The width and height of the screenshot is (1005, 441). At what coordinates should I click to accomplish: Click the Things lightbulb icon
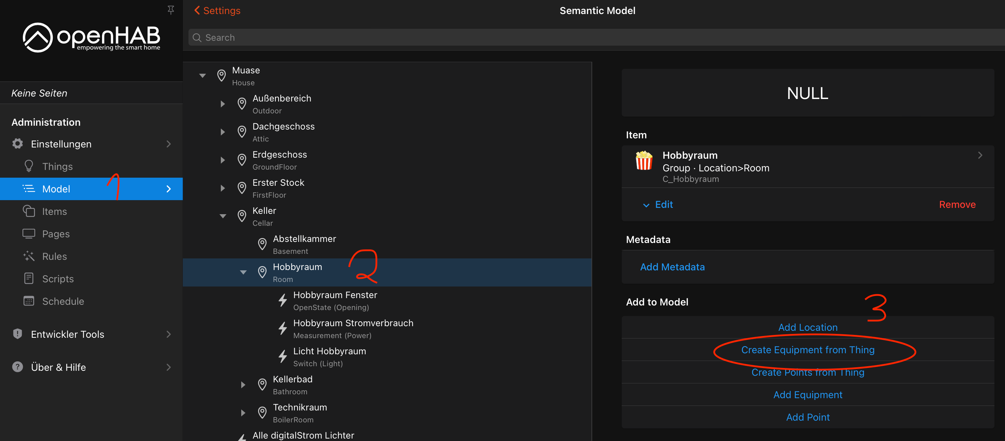[x=28, y=166]
